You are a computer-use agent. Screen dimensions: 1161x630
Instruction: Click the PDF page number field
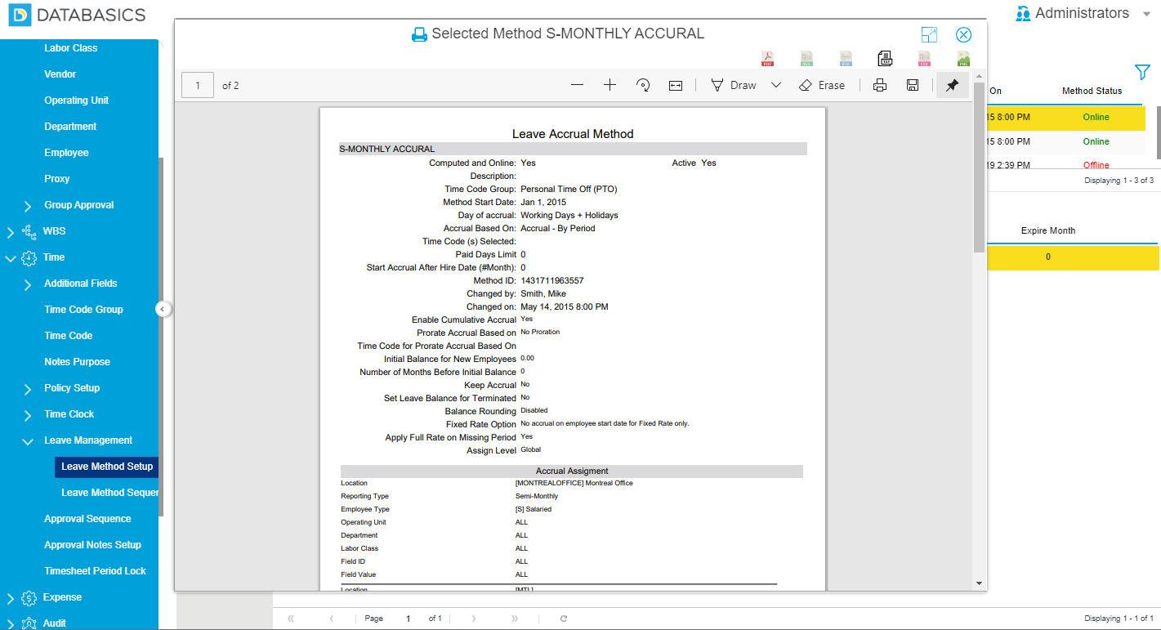click(x=198, y=85)
